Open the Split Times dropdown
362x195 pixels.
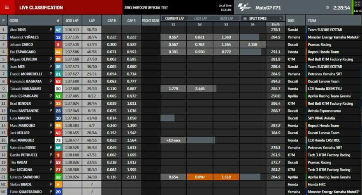263,18
